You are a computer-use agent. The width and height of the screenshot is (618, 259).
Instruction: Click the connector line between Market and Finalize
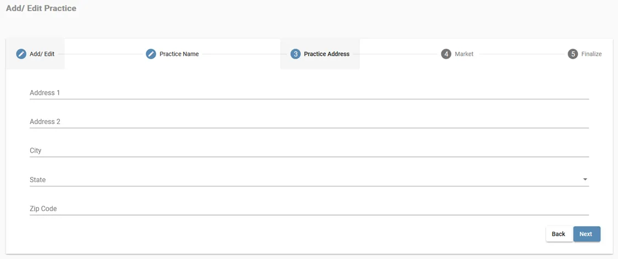pyautogui.click(x=520, y=54)
